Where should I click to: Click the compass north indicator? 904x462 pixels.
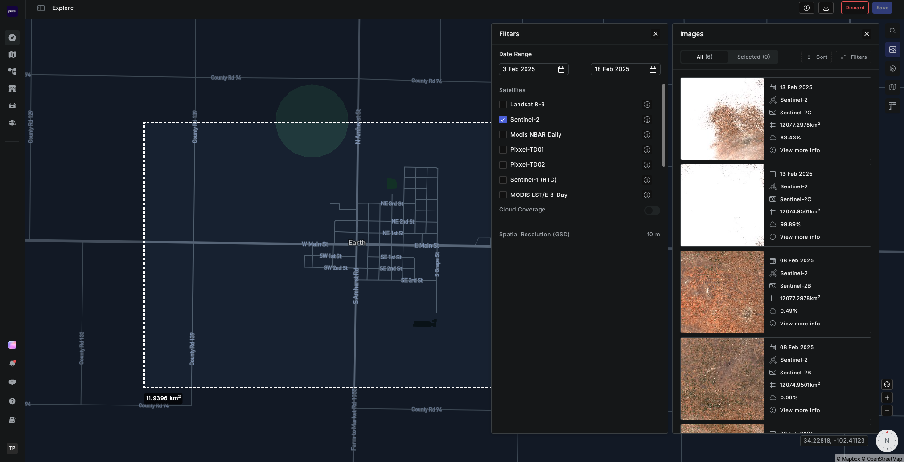click(887, 441)
